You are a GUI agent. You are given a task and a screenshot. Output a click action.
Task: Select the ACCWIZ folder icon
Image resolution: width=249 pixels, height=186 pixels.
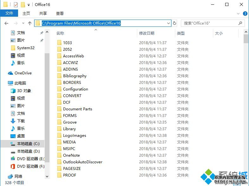point(59,63)
